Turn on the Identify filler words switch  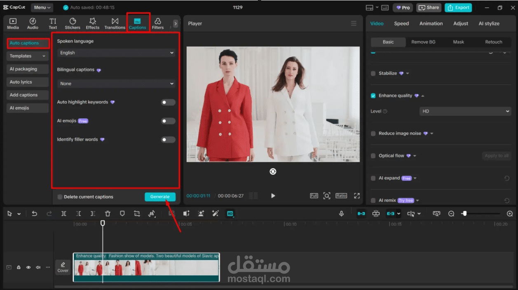168,139
